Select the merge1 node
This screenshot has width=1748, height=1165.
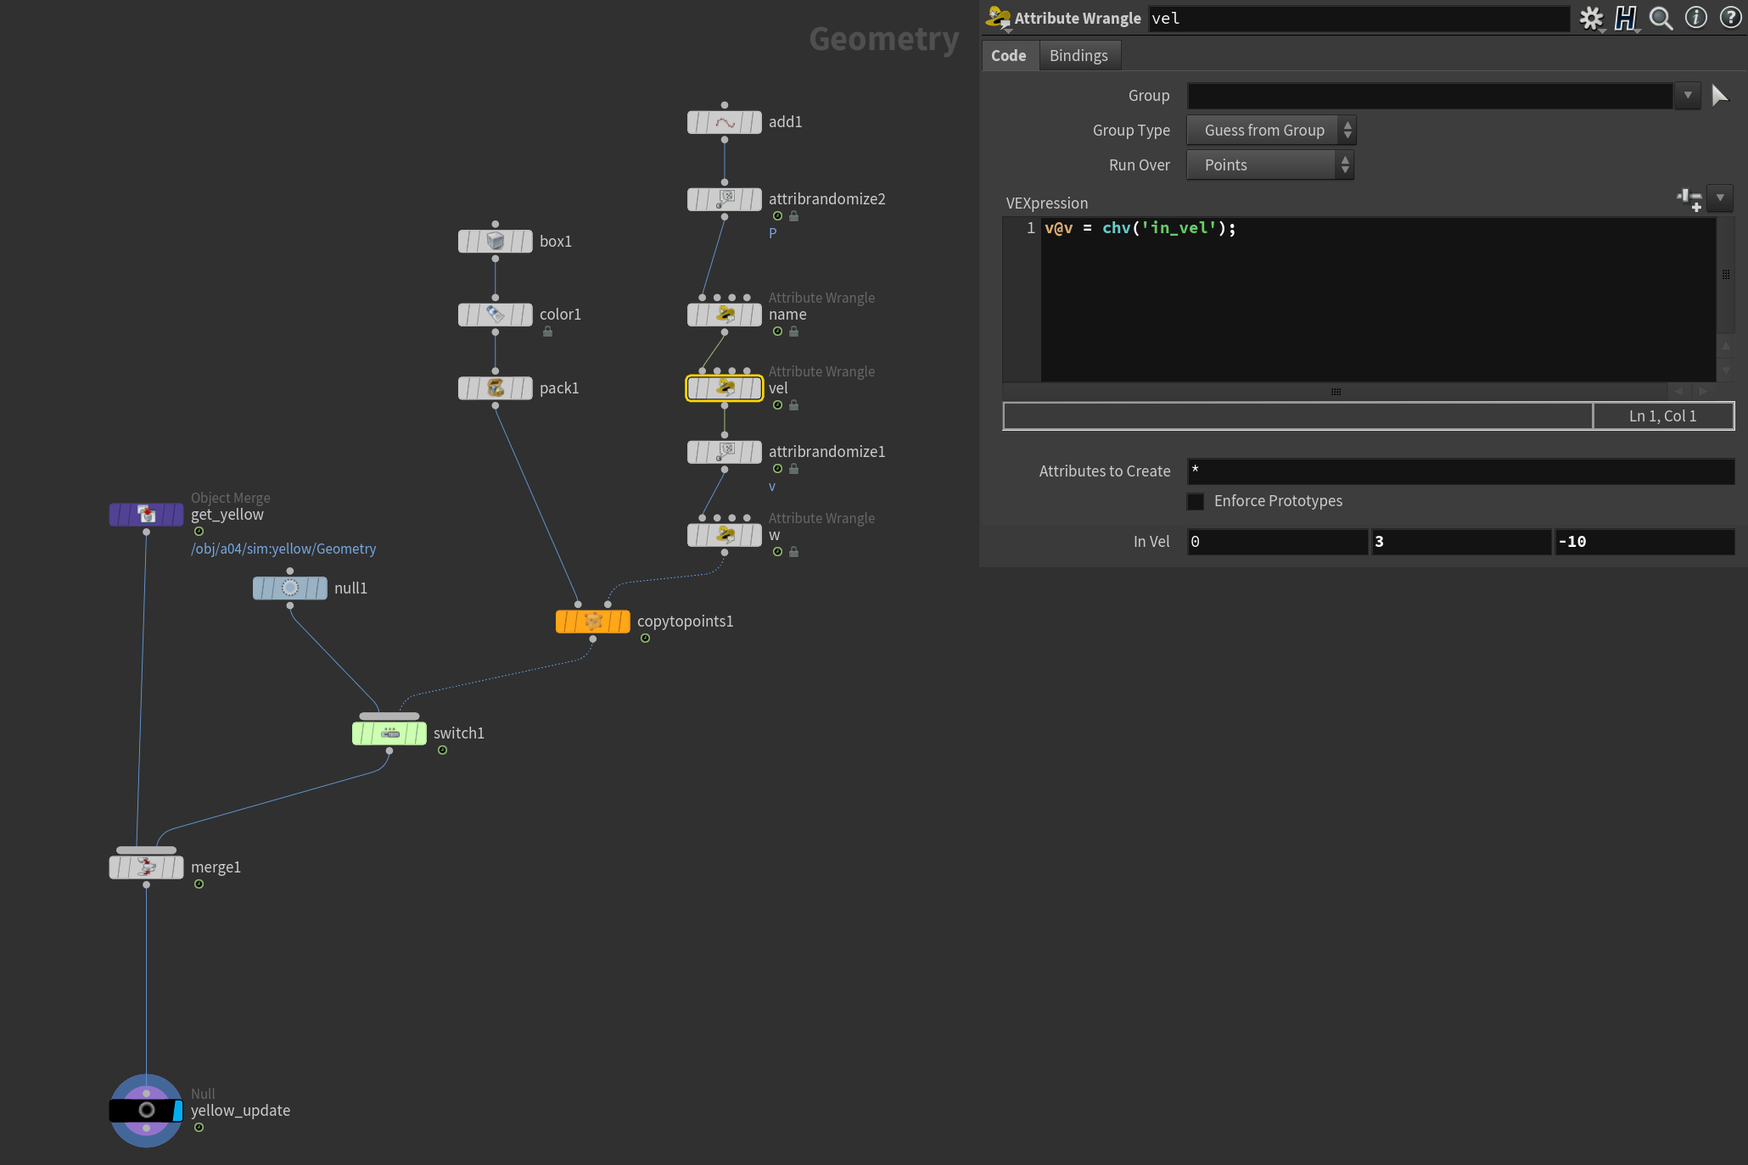(x=146, y=867)
